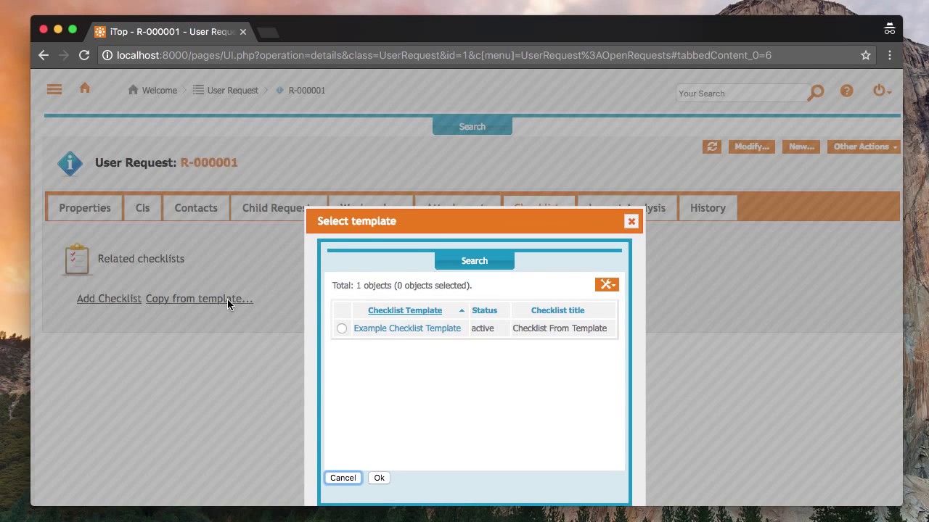Image resolution: width=929 pixels, height=522 pixels.
Task: Click the Related checklists clipboard icon
Action: (77, 259)
